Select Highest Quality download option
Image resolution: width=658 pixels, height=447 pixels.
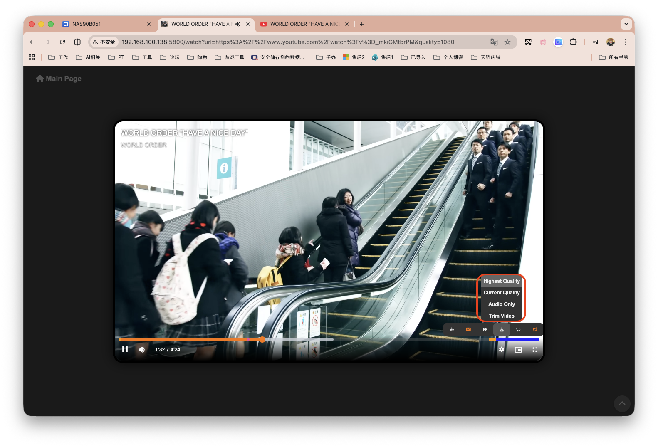[501, 281]
